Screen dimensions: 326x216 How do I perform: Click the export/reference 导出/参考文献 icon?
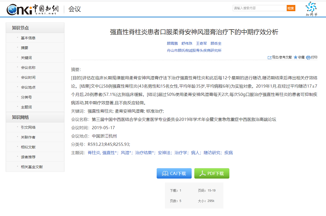(270, 57)
